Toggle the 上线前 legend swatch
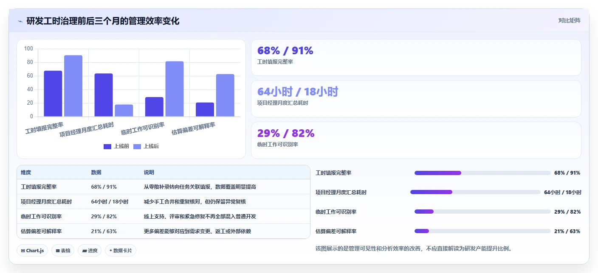598x273 pixels. [x=107, y=146]
